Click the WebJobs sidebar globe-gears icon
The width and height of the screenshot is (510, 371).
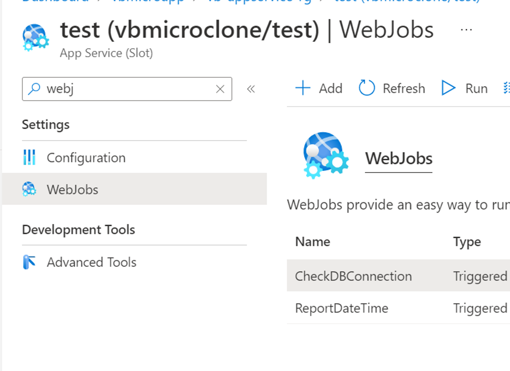(x=29, y=189)
